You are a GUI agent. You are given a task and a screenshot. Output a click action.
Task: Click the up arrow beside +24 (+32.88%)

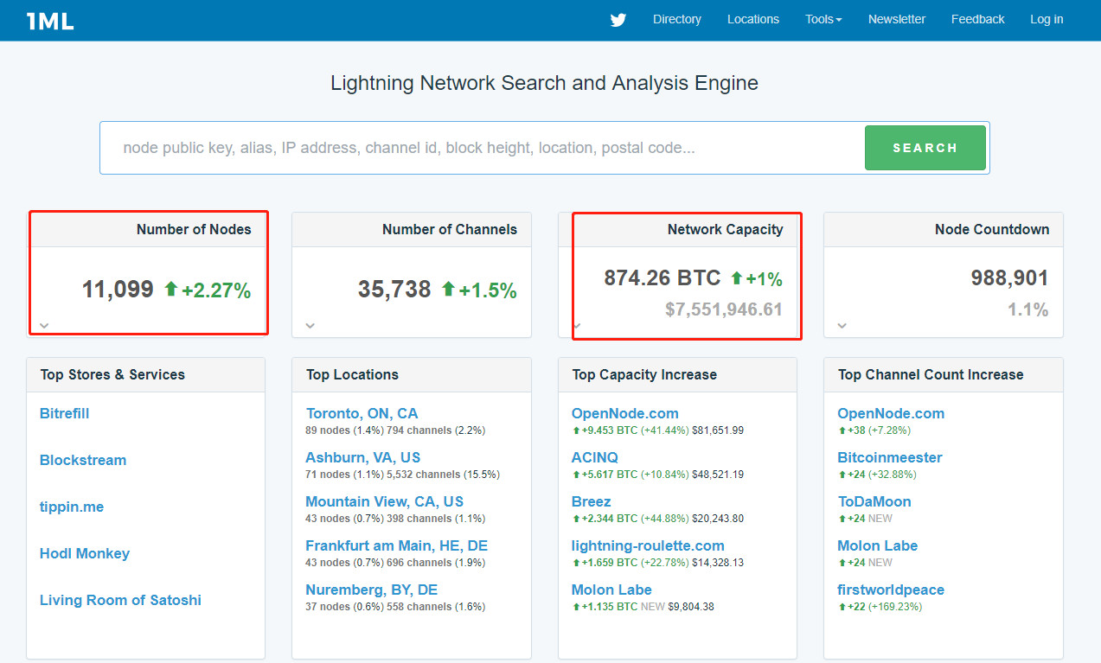[842, 474]
